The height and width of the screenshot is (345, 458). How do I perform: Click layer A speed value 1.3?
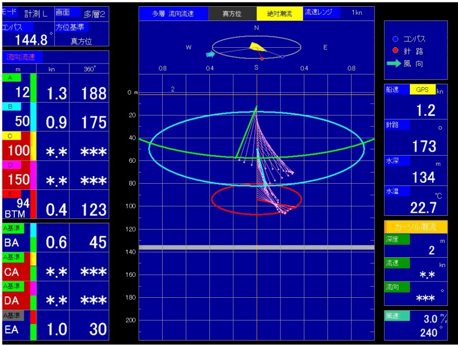pos(57,94)
